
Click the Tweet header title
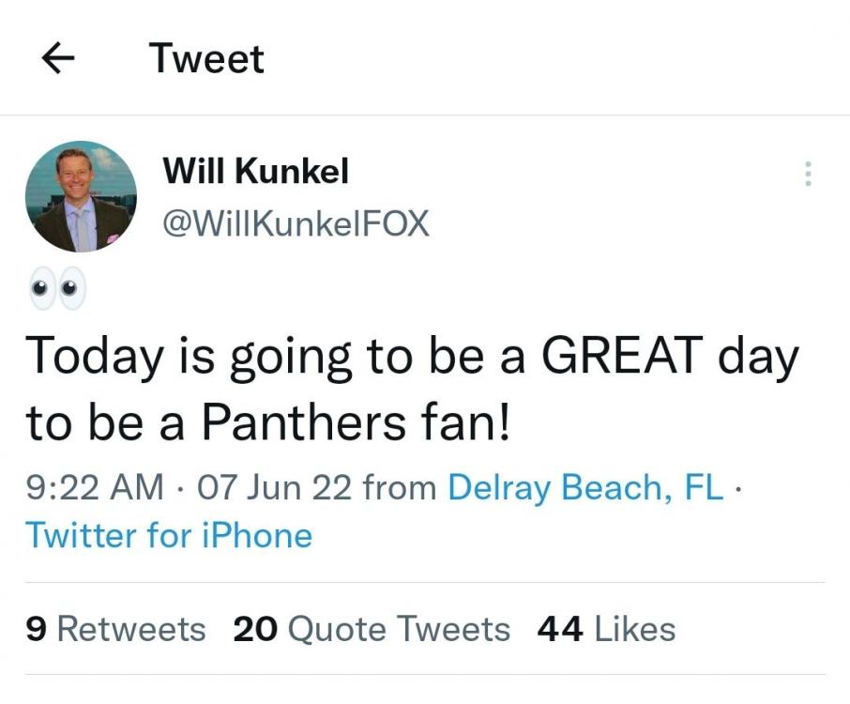click(x=206, y=59)
